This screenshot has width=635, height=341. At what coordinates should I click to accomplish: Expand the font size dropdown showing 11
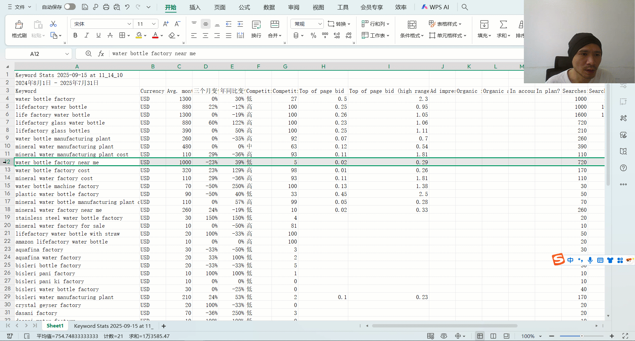coord(153,24)
